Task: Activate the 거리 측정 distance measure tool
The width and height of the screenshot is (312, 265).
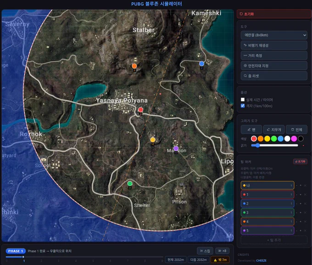Action: click(274, 56)
